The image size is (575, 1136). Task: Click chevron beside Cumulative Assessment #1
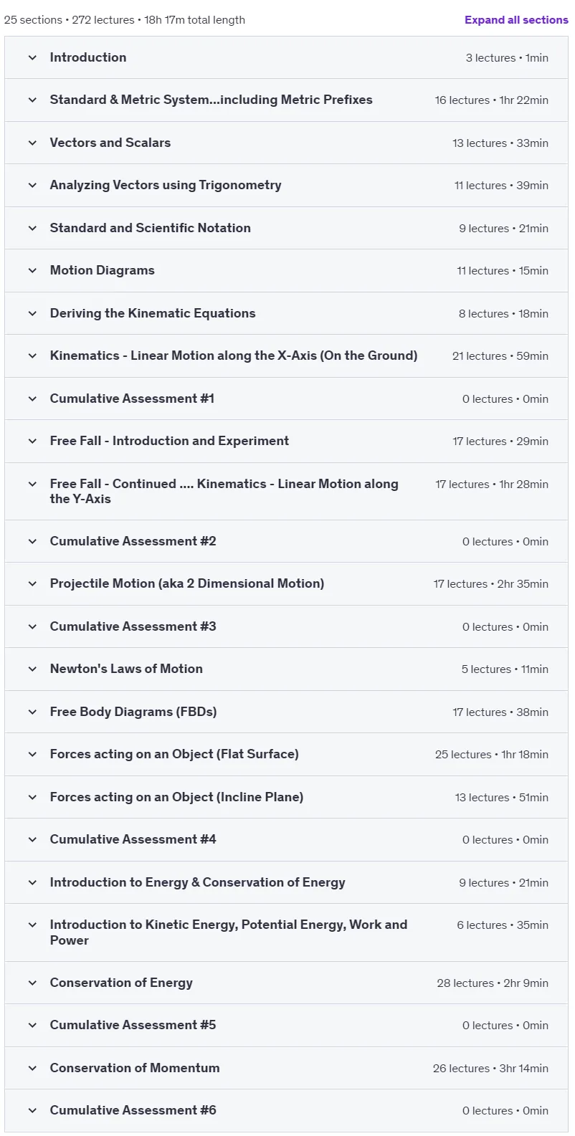coord(32,398)
